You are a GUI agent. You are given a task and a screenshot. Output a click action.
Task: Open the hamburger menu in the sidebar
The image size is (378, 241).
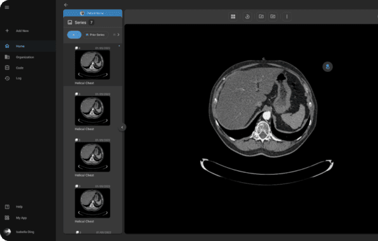7,7
